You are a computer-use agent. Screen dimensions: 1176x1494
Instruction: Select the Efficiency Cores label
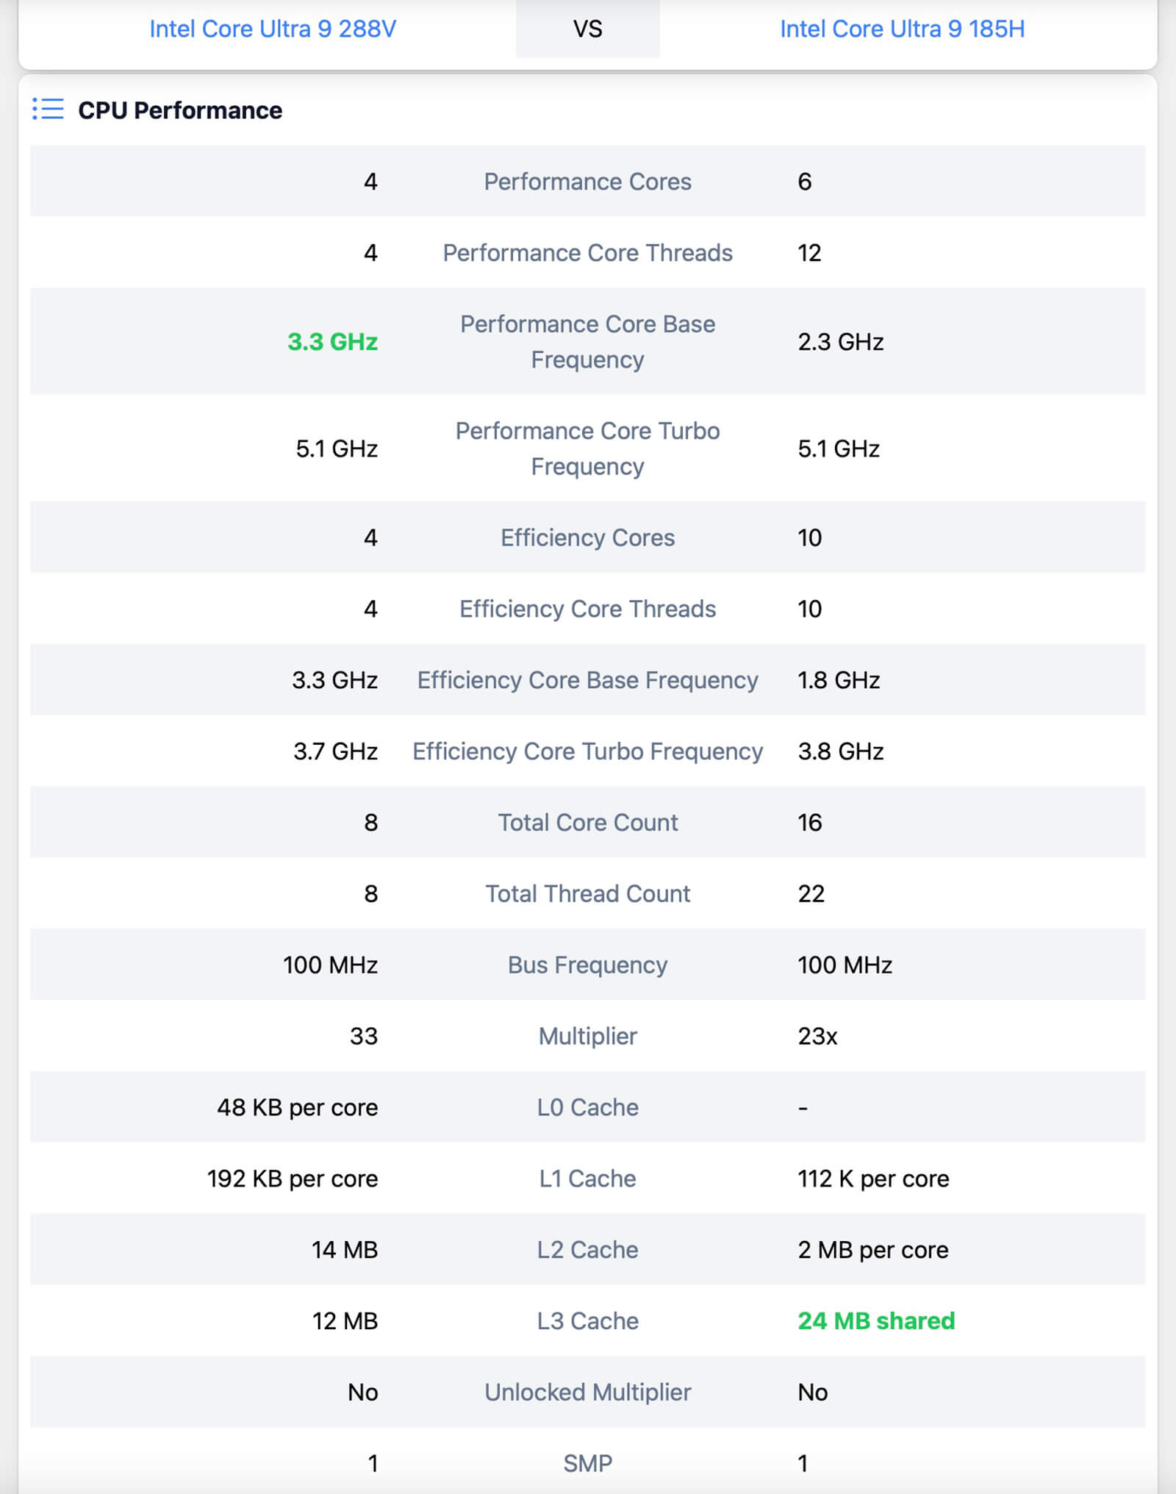(587, 537)
